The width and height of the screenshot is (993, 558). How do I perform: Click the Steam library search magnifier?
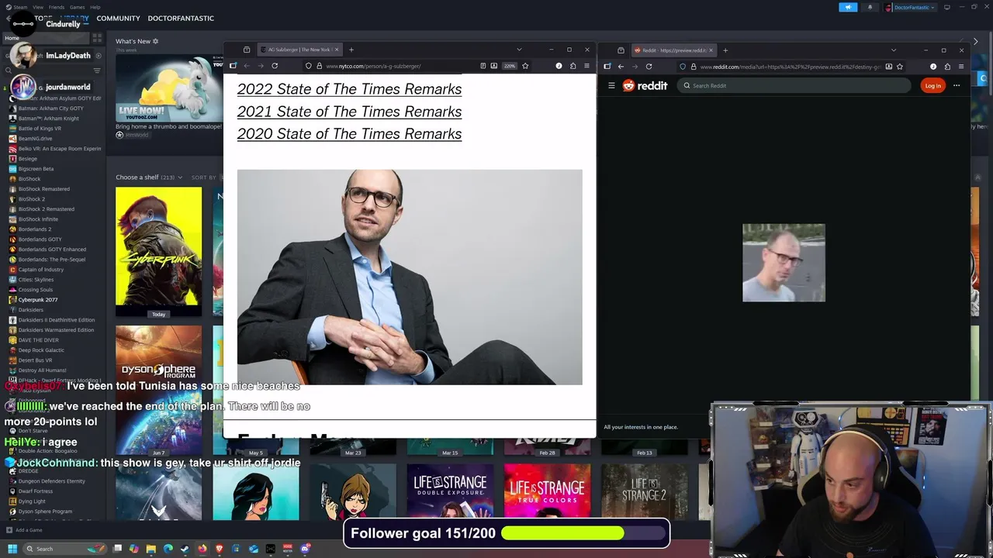tap(9, 70)
